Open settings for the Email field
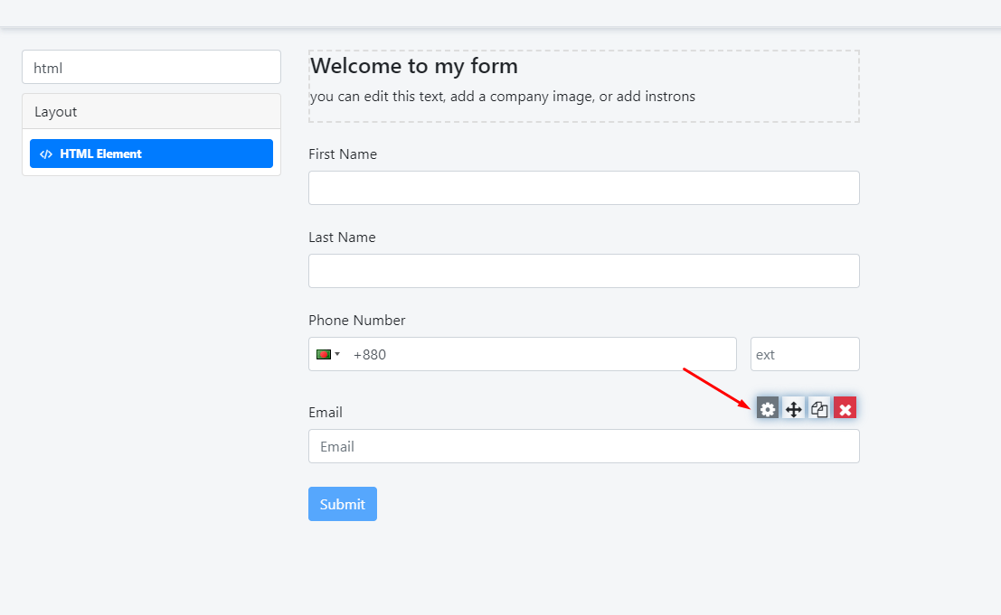 (x=768, y=409)
